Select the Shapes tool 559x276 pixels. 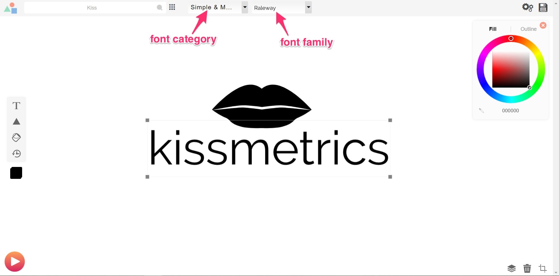(16, 122)
